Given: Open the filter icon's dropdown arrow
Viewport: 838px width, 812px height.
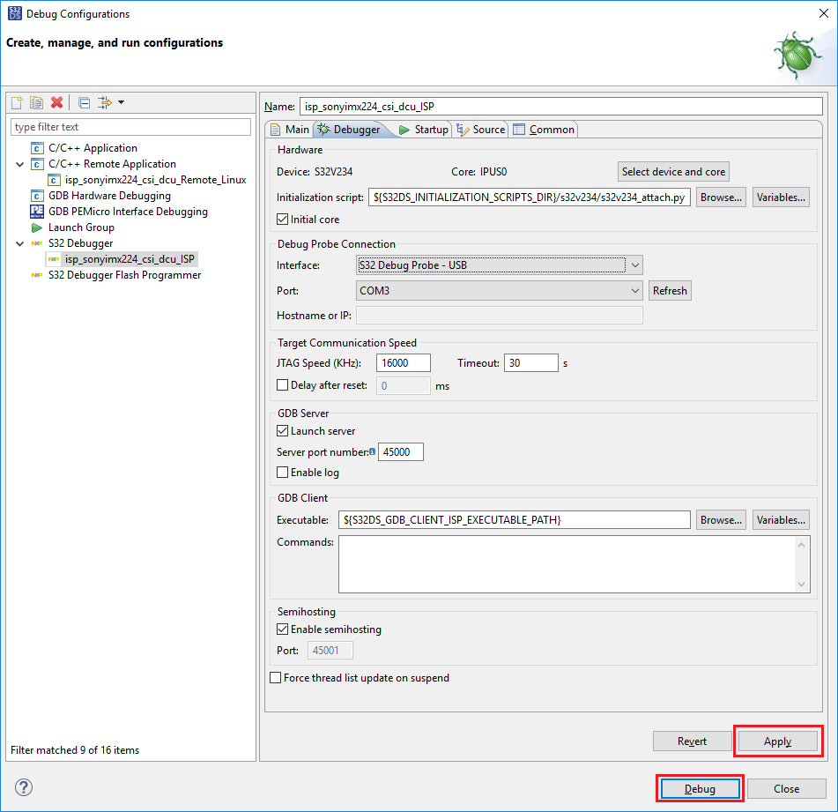Looking at the screenshot, I should [x=122, y=102].
